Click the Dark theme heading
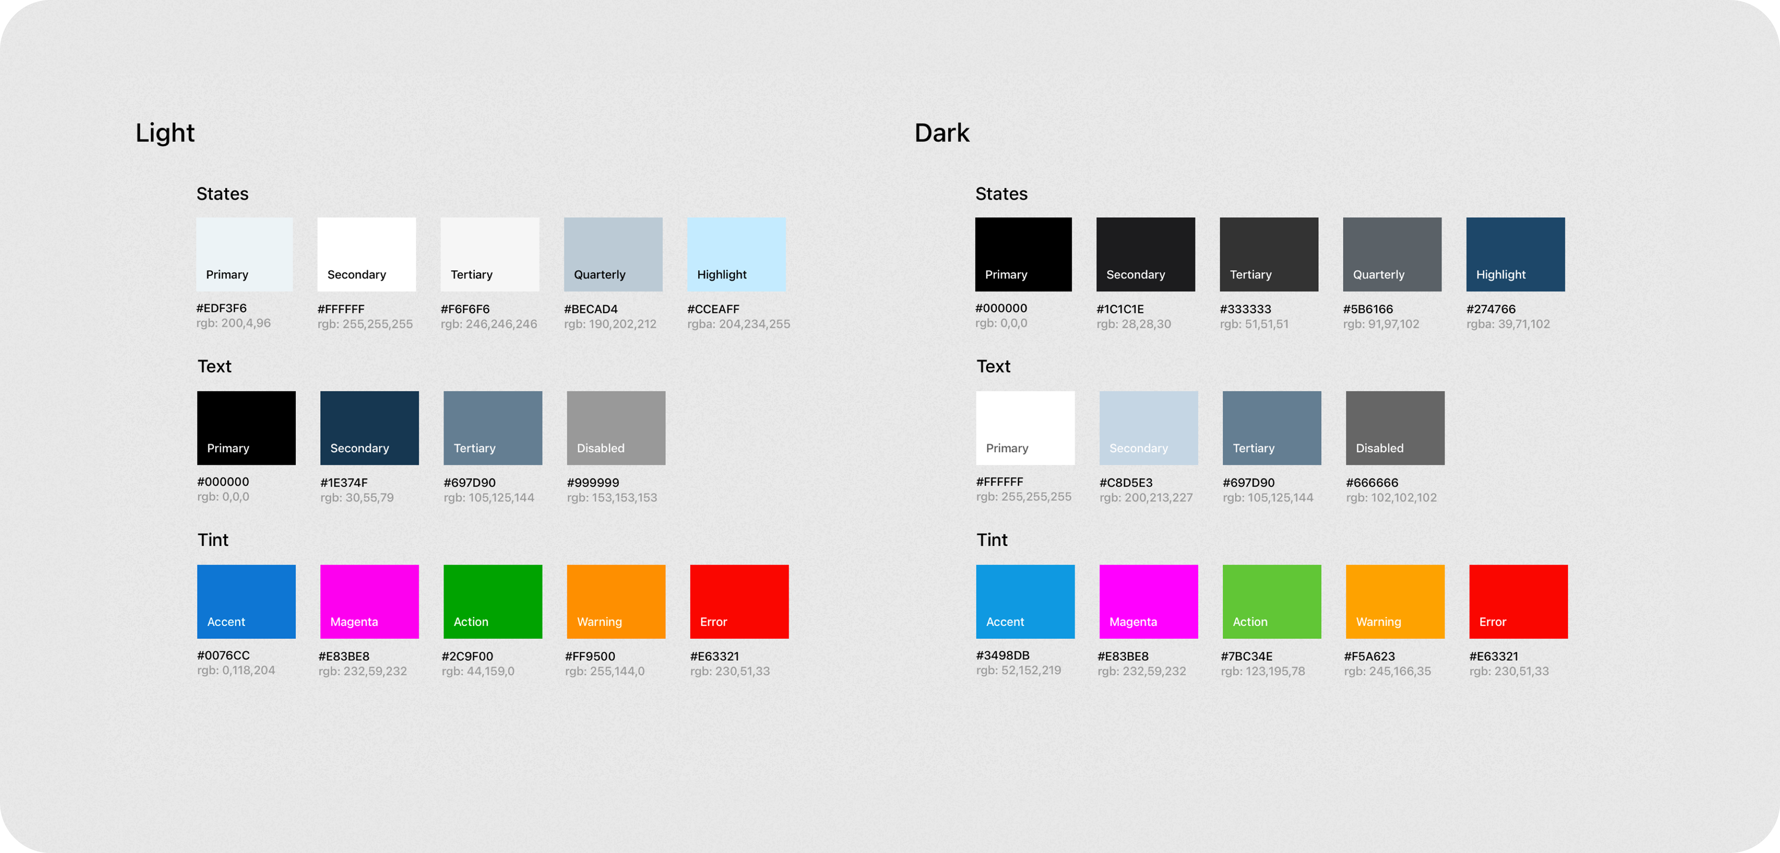Image resolution: width=1780 pixels, height=853 pixels. (942, 133)
